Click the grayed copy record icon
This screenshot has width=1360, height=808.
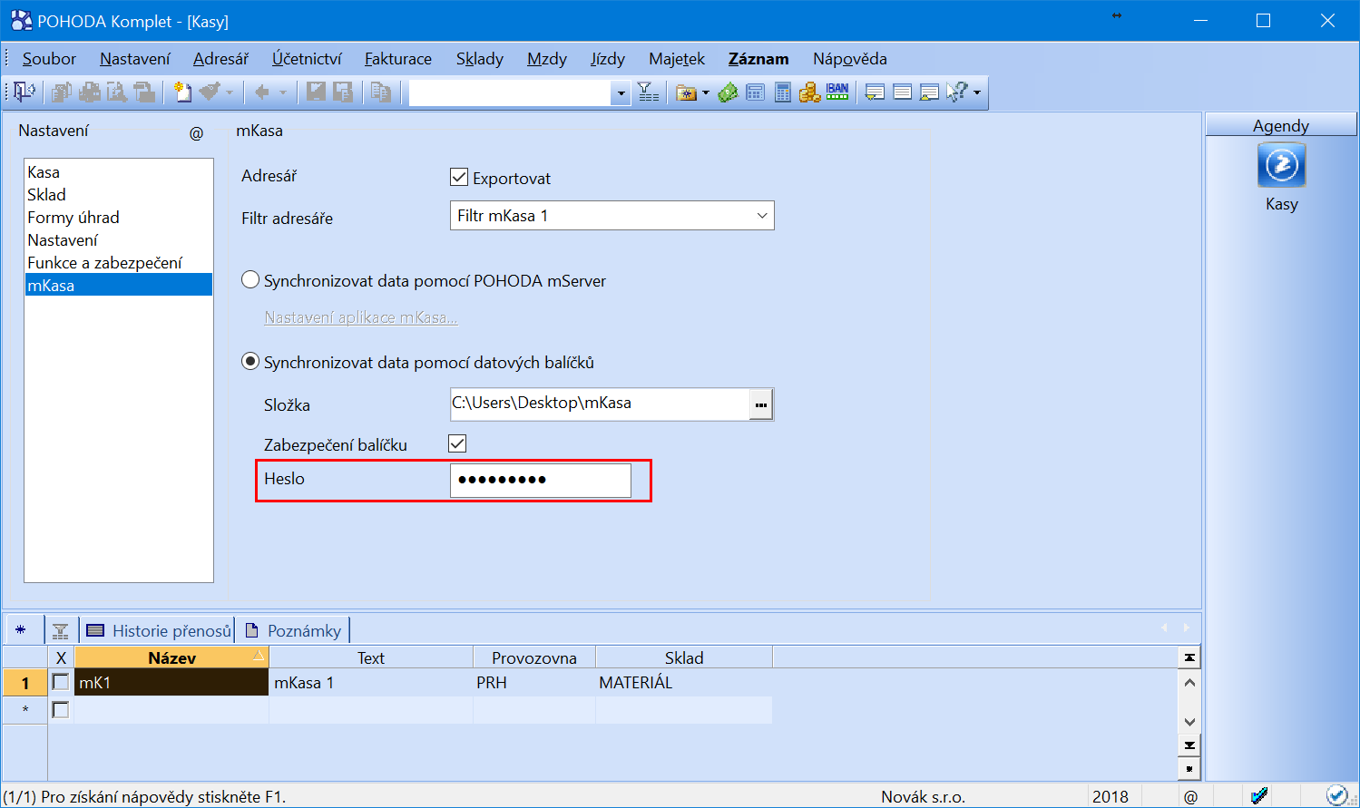[381, 92]
